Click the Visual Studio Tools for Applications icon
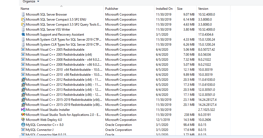 (x=23, y=115)
